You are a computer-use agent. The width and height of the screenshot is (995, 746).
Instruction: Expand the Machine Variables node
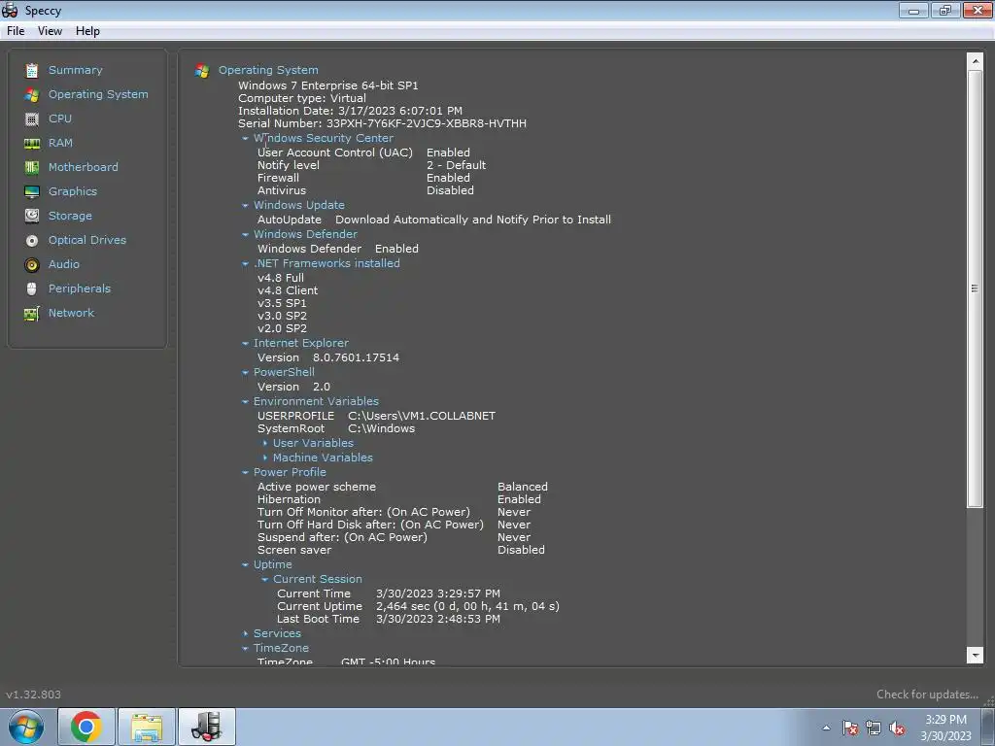[x=265, y=458]
